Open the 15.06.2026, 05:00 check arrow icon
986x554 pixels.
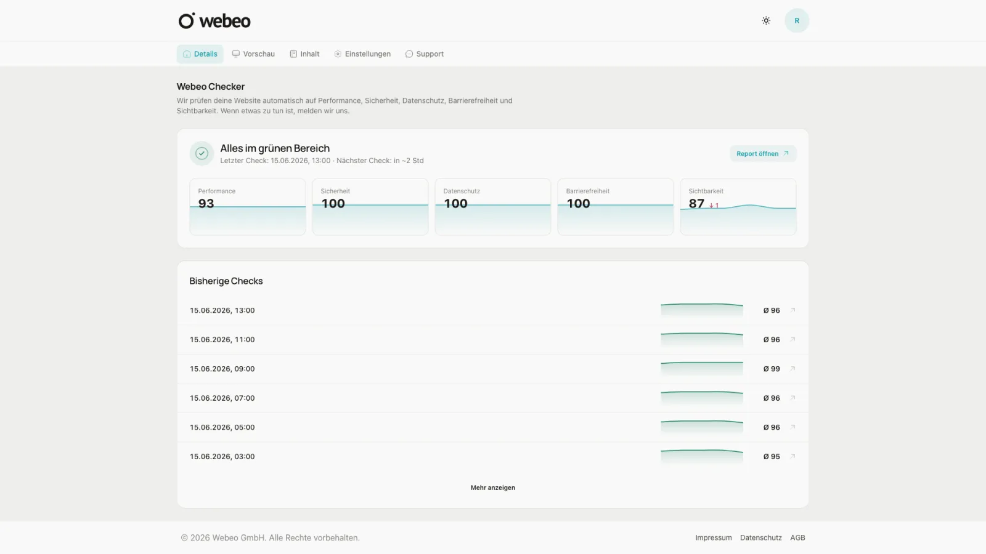[x=793, y=427]
